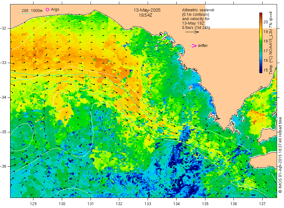Click the temperature color bar legend
The width and height of the screenshot is (284, 208).
tap(261, 43)
